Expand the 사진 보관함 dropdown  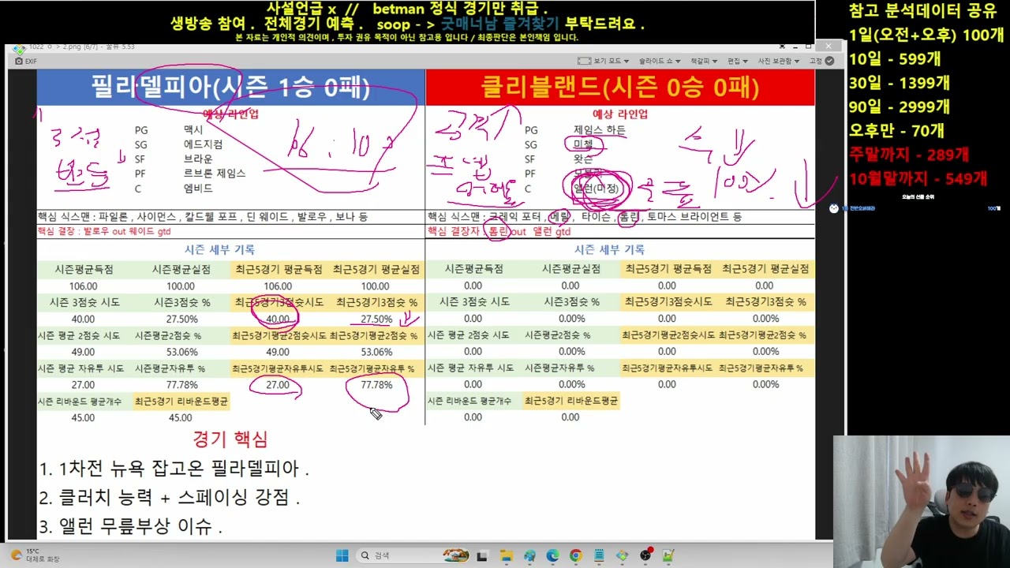777,61
